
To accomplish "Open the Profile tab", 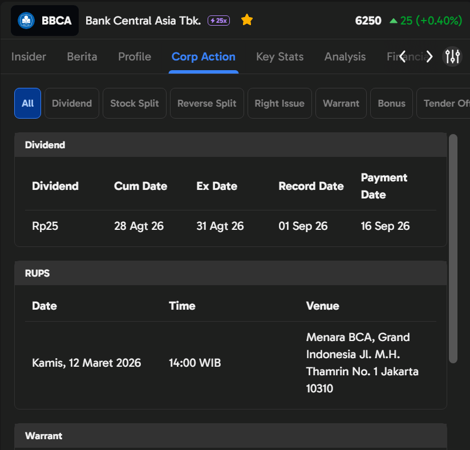I will (x=135, y=56).
